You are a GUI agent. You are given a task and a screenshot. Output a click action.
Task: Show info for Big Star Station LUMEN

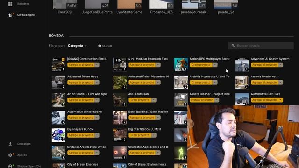tap(124, 140)
